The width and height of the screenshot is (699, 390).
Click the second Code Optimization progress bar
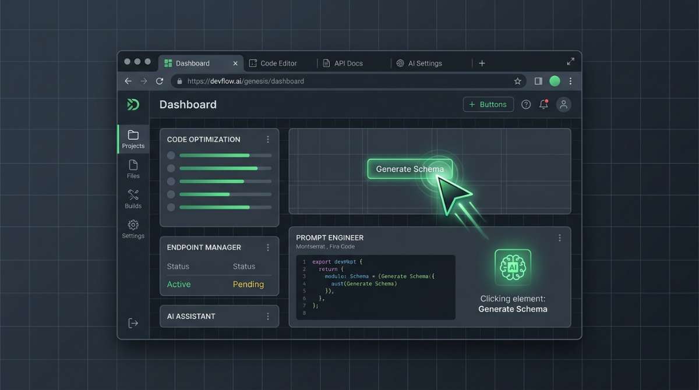pos(225,168)
